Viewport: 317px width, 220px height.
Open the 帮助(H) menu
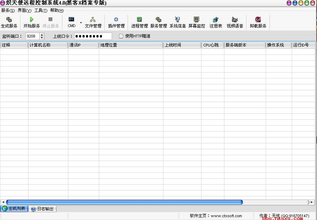pos(57,10)
